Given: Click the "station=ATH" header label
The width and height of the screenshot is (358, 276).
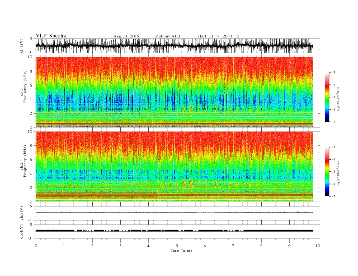Looking at the screenshot, I should 168,36.
